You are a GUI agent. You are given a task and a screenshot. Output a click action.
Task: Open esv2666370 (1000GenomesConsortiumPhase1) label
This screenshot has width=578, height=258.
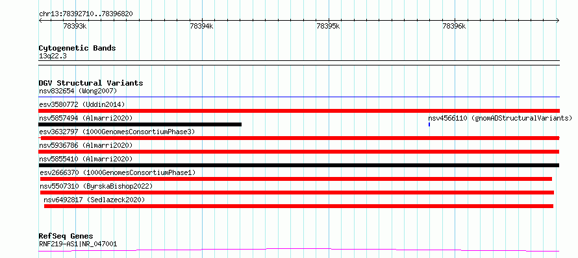[118, 172]
